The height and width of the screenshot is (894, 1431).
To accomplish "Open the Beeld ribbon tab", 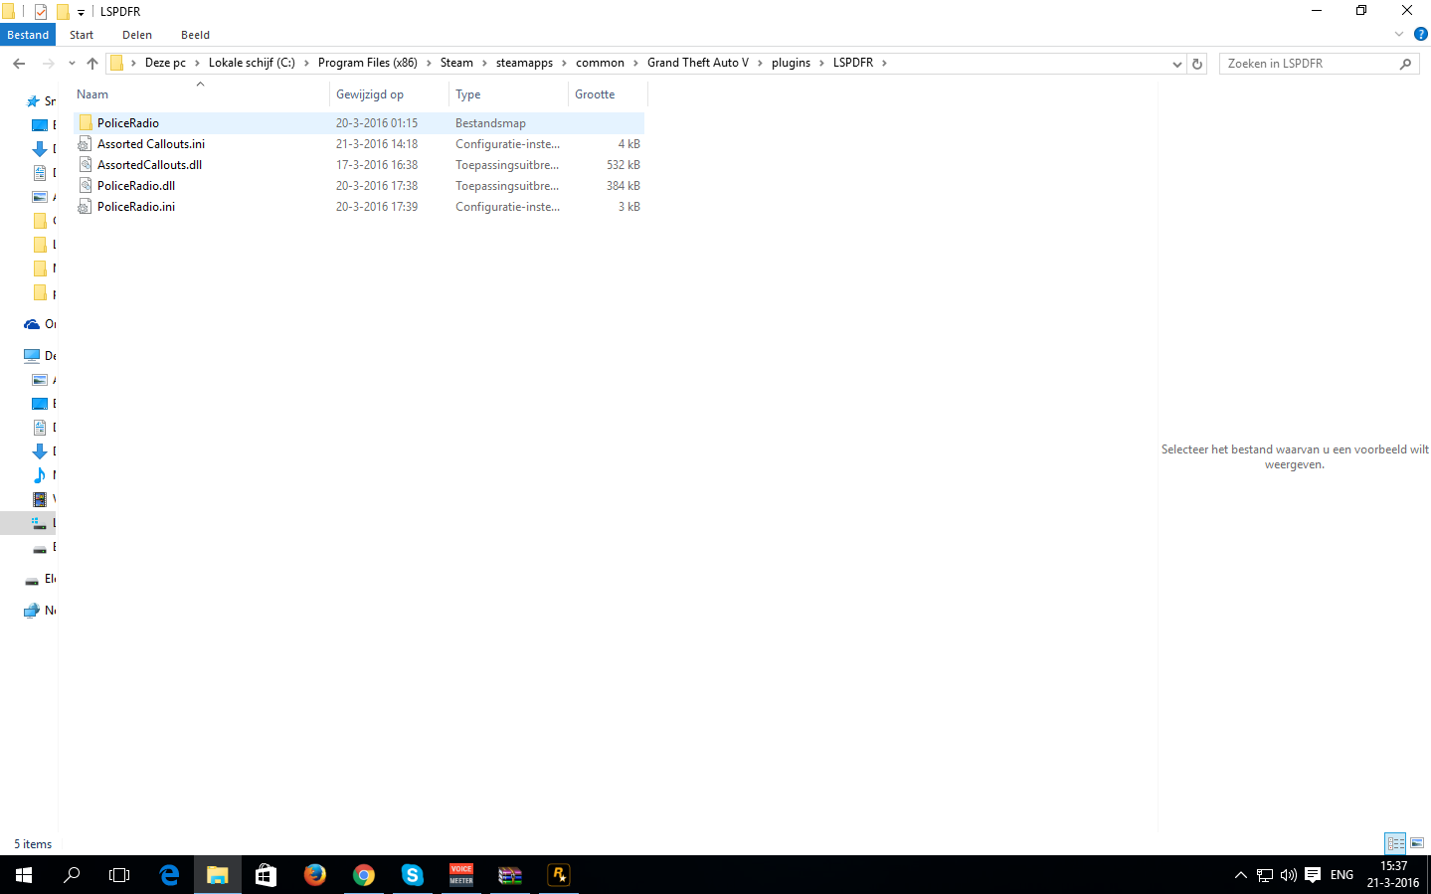I will click(x=195, y=35).
